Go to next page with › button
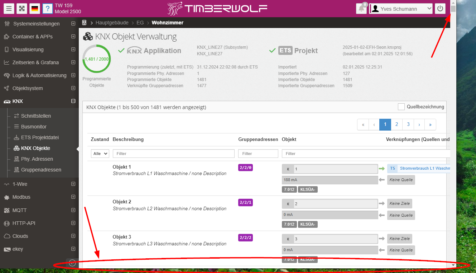The width and height of the screenshot is (476, 273). (419, 124)
